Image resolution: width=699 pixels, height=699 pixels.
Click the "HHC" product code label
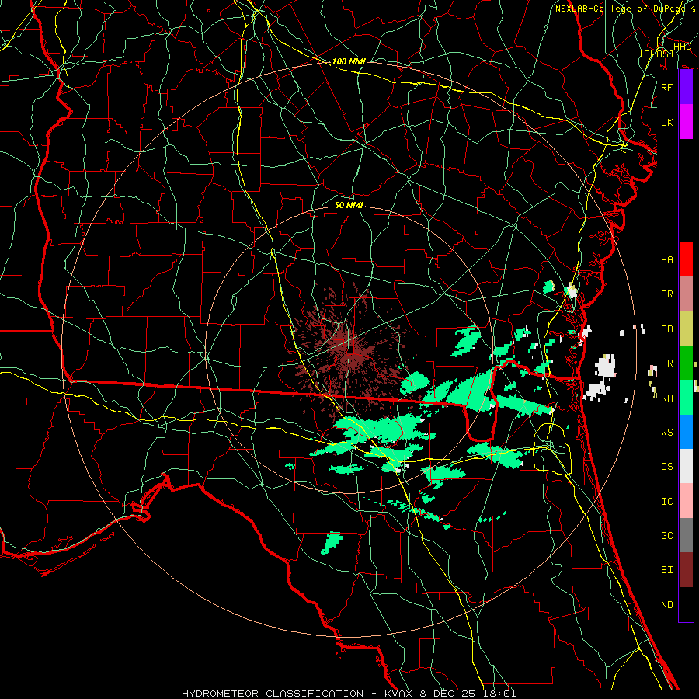coord(682,47)
